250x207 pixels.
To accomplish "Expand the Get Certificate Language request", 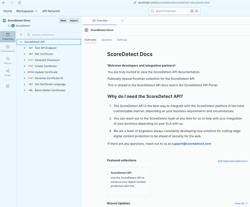I will 25,84.
